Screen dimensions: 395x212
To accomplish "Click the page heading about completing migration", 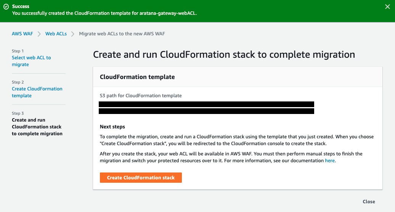I will 224,55.
